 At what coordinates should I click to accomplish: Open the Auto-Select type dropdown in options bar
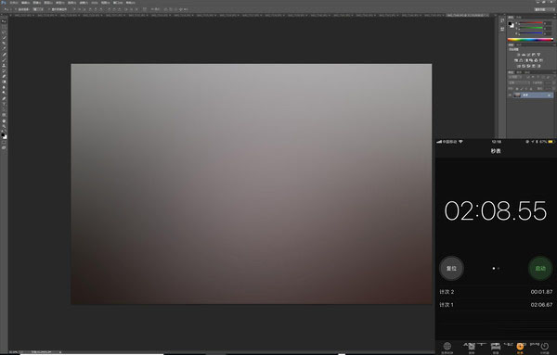point(38,9)
